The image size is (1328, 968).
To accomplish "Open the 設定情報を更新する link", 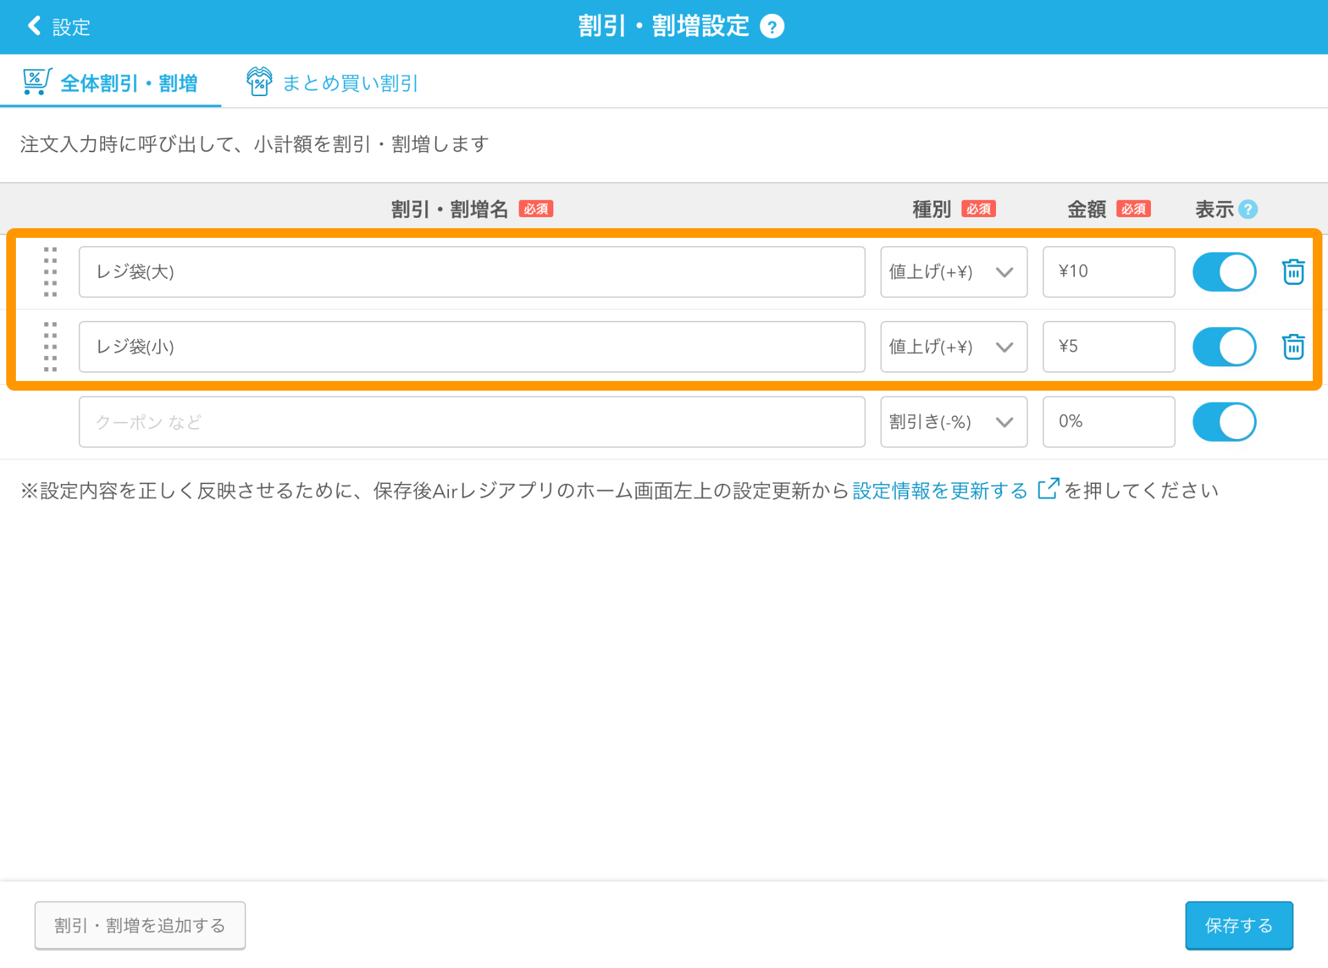I will (940, 491).
